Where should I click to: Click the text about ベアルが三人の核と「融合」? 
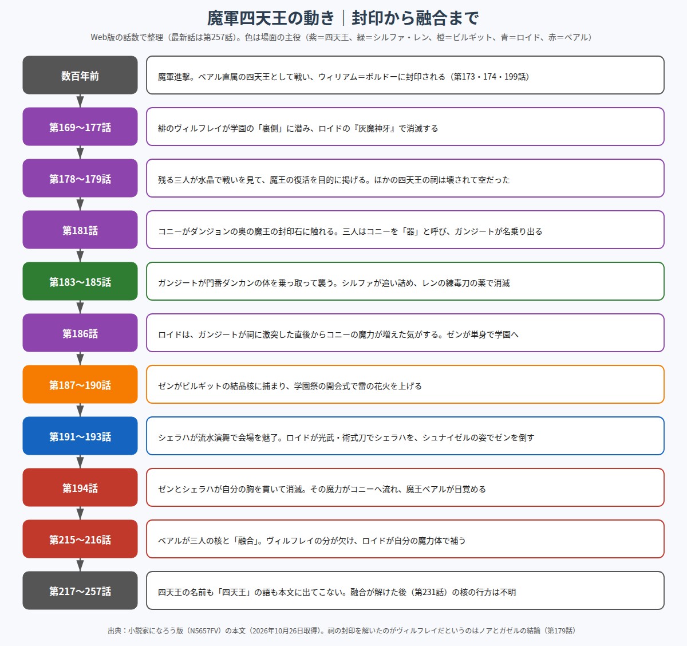[312, 541]
